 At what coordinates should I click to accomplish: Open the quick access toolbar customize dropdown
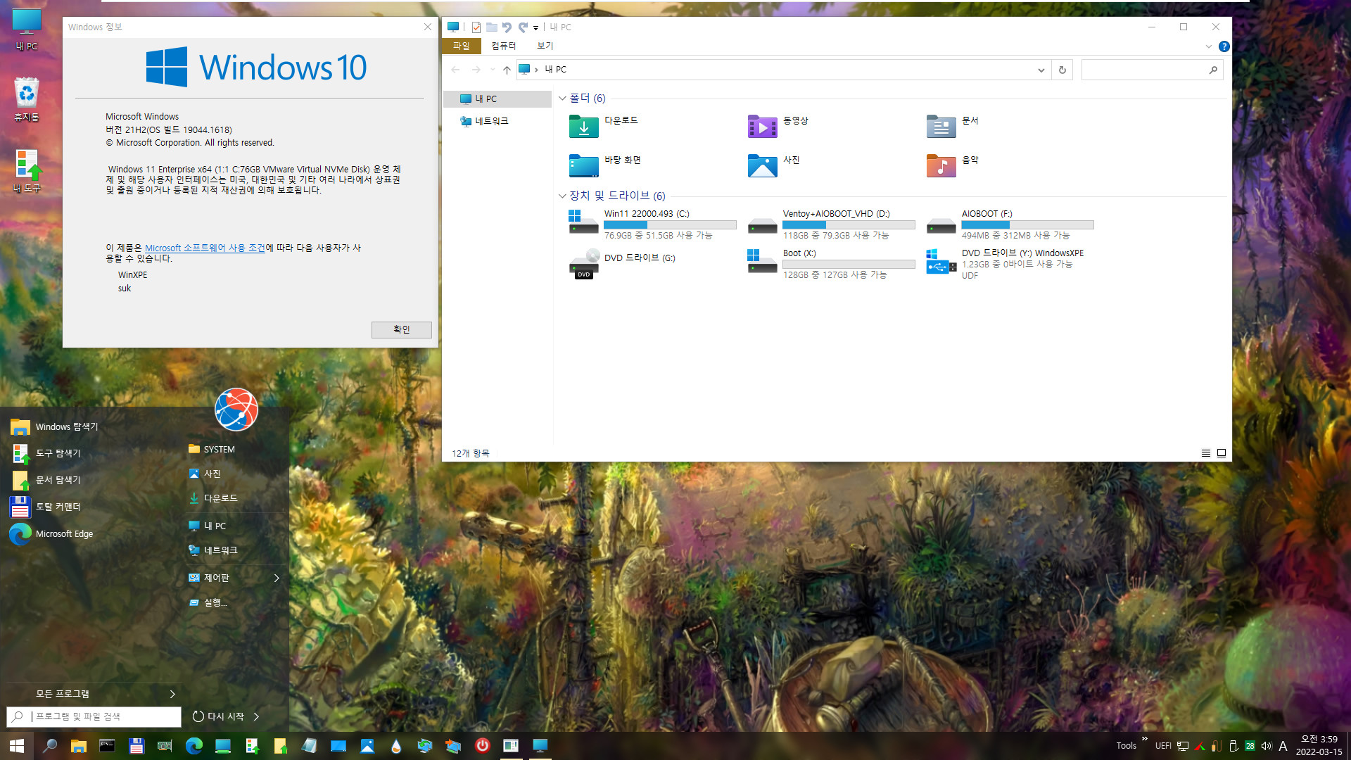pyautogui.click(x=535, y=28)
